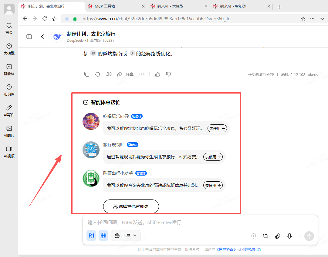Open 智能体 in the left sidebar
The width and height of the screenshot is (328, 257).
[9, 70]
